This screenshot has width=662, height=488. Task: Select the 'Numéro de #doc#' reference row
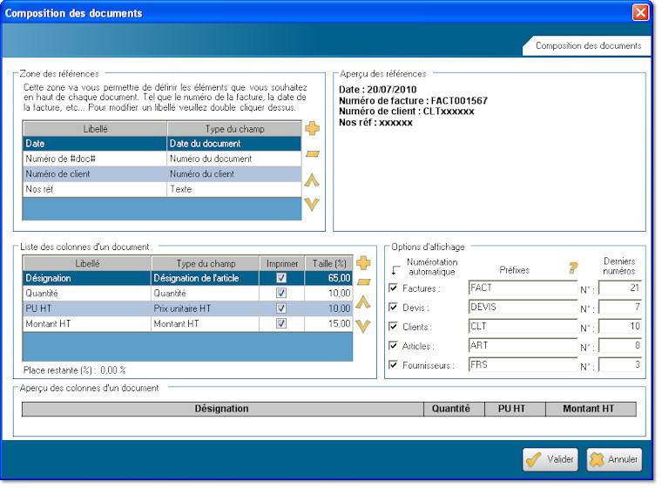coord(162,159)
